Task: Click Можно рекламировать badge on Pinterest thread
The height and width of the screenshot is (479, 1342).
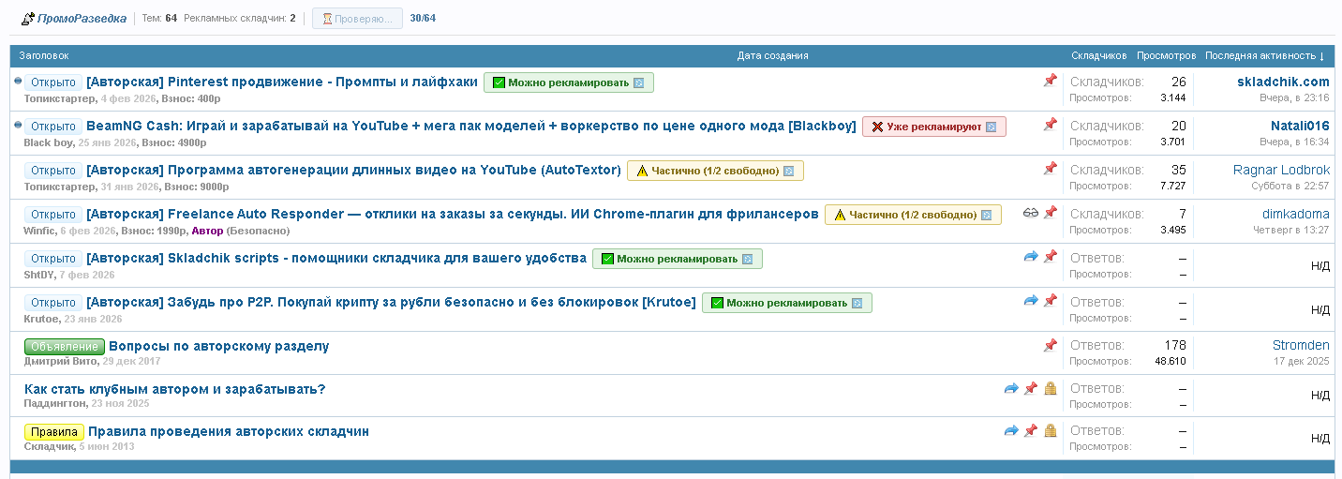Action: tap(569, 82)
